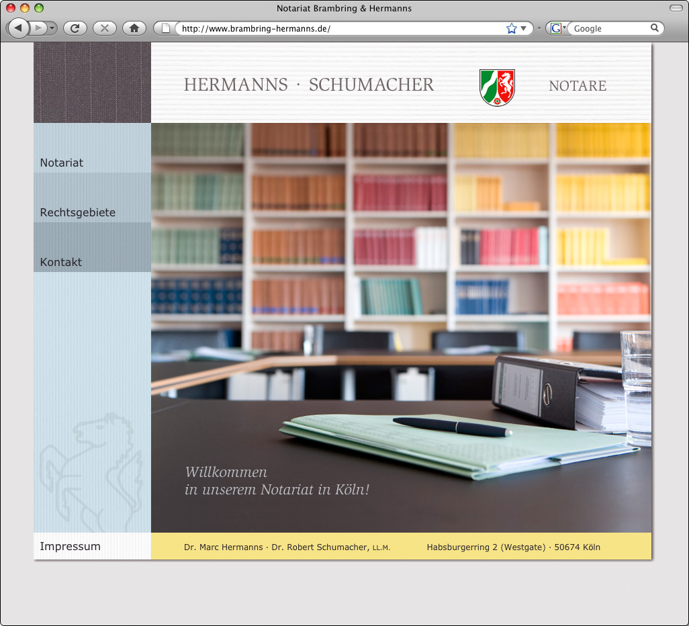Click the page icon in address bar

(165, 28)
